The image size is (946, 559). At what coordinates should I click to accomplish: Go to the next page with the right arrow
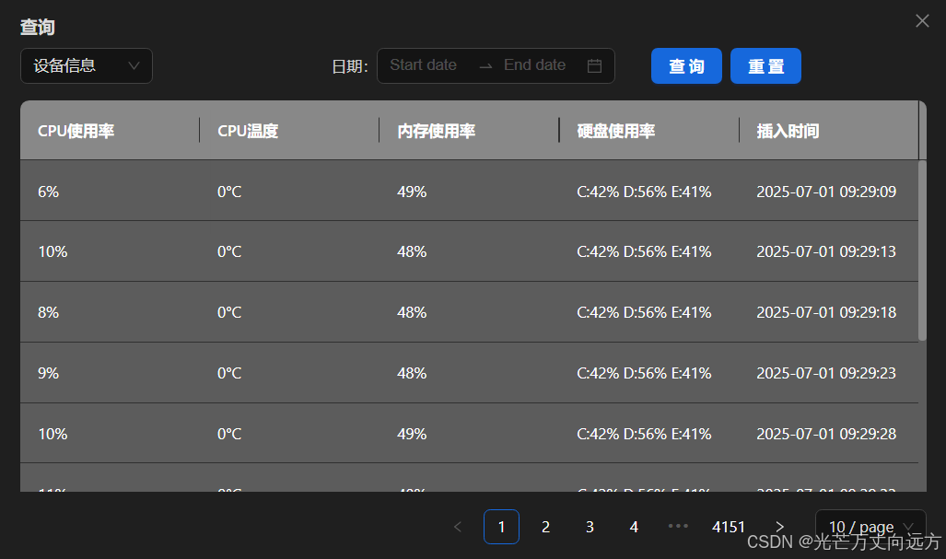779,527
